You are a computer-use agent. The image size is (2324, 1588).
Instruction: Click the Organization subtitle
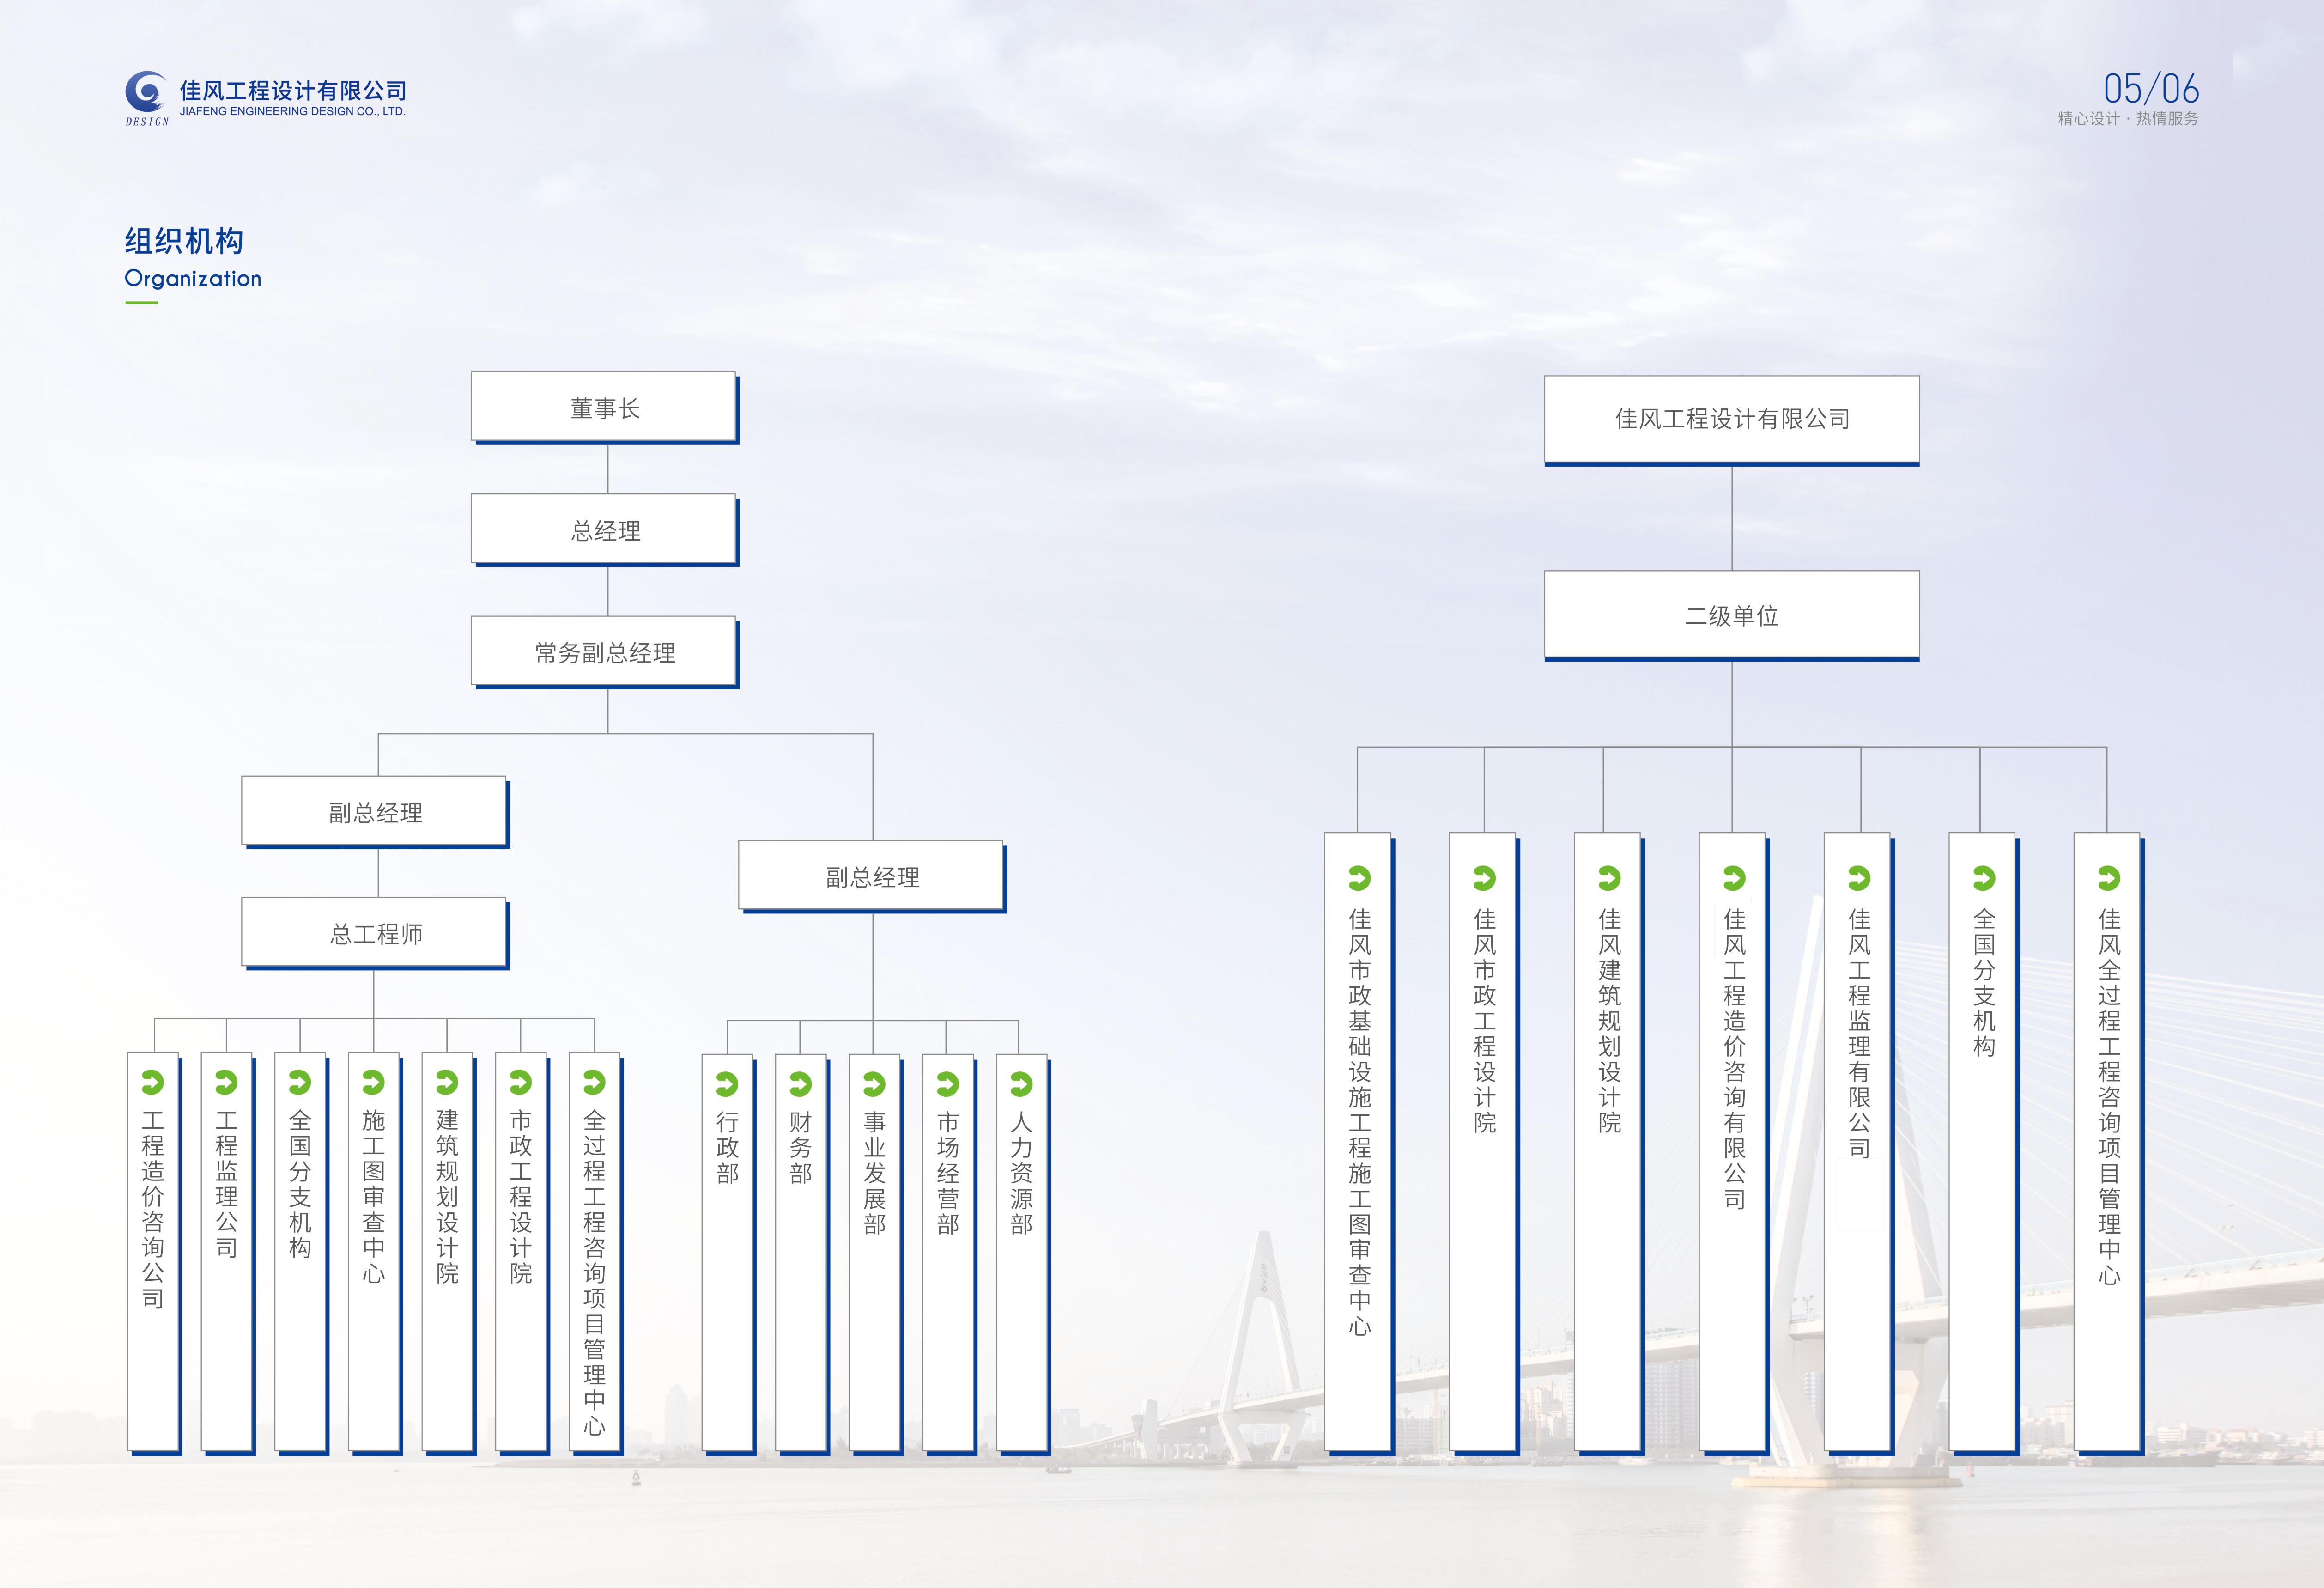[193, 279]
